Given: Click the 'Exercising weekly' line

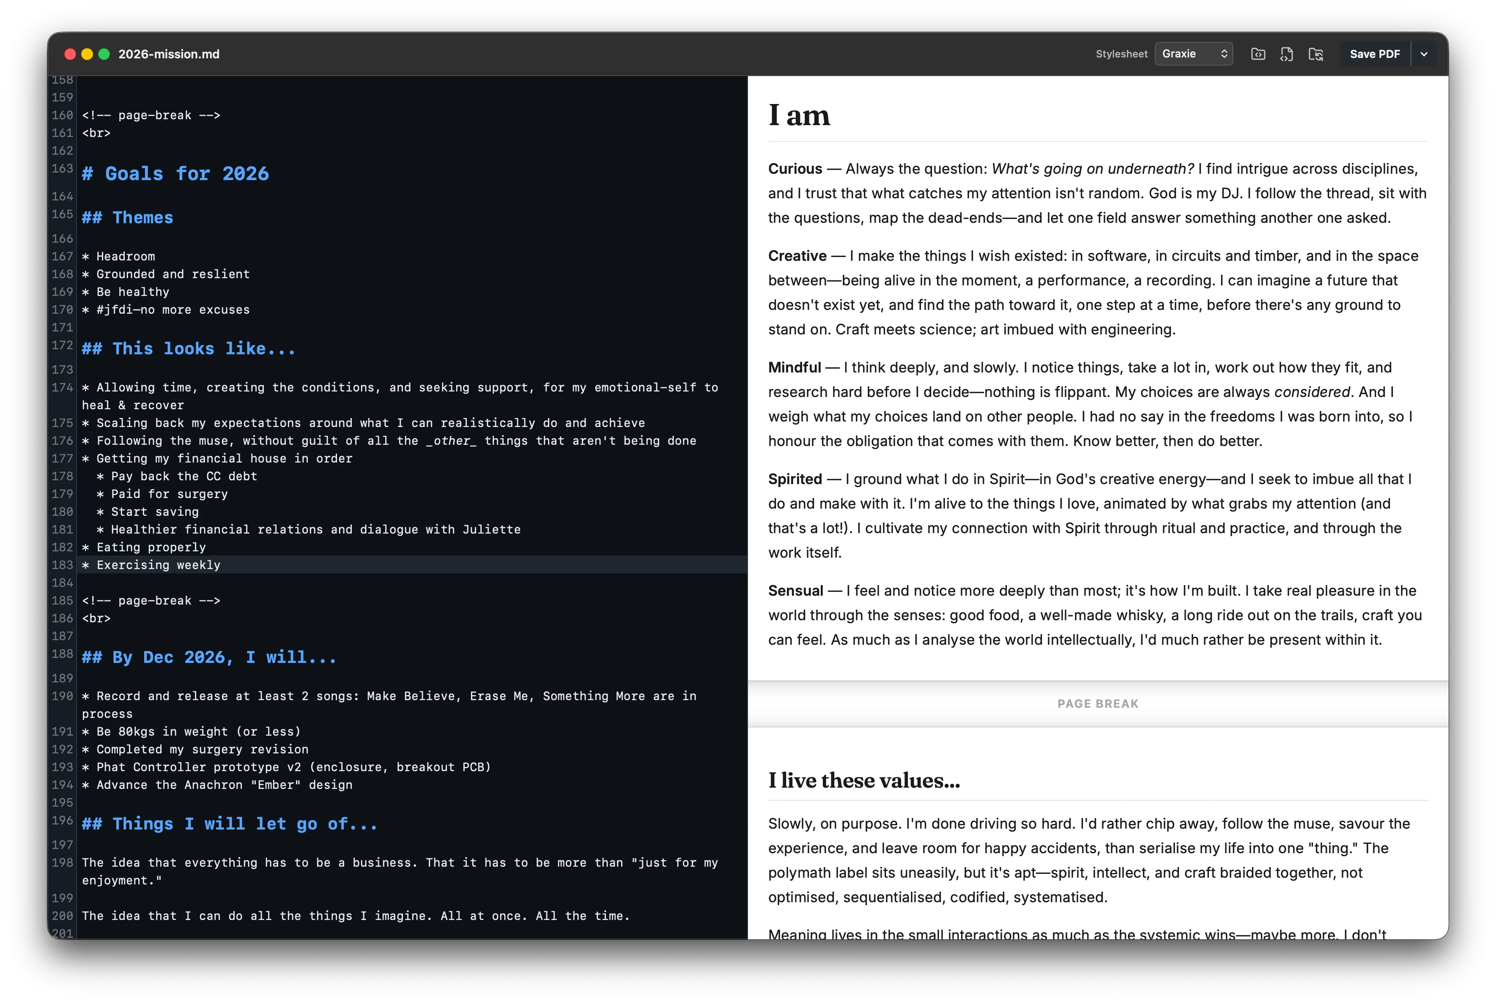Looking at the screenshot, I should (151, 566).
